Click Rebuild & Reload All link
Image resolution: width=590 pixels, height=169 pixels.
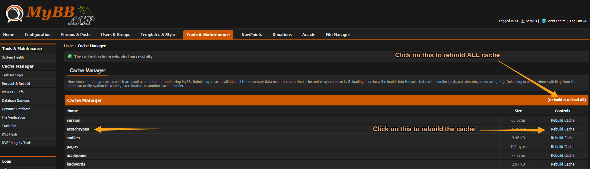tap(567, 100)
